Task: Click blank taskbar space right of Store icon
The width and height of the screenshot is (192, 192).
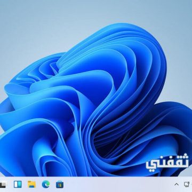Action: (x=117, y=185)
